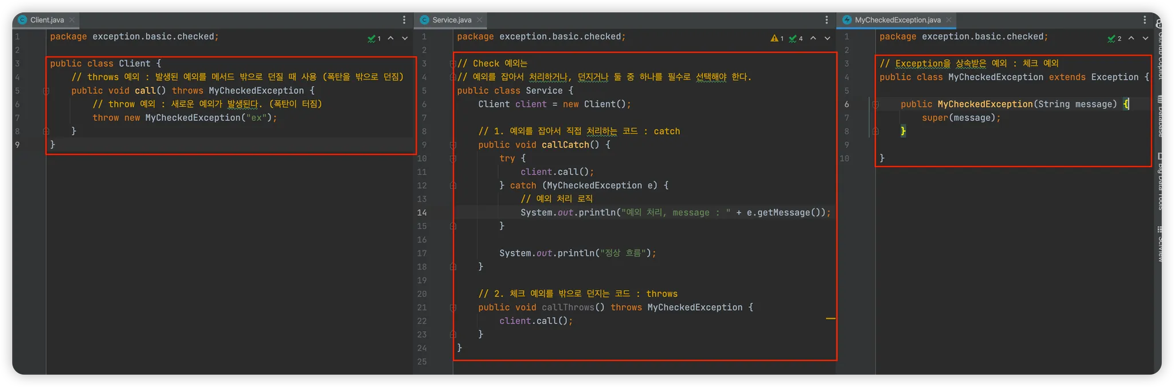The height and width of the screenshot is (387, 1174).
Task: Go to next highlighted error in Service.java
Action: 827,38
